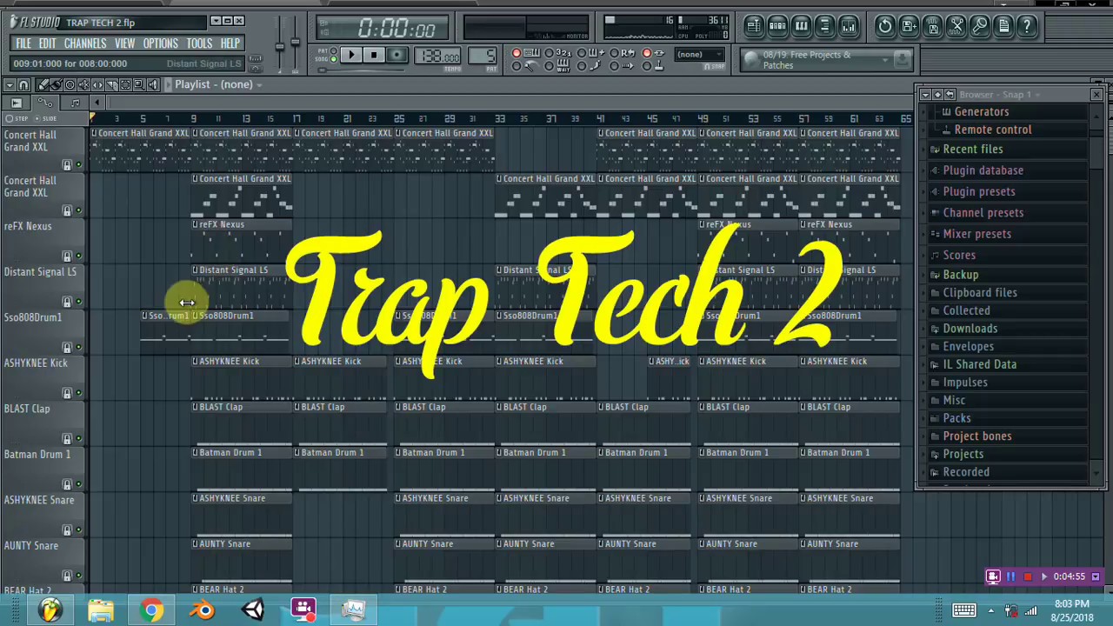Toggle the metronome LED option
The height and width of the screenshot is (626, 1113).
point(517,66)
